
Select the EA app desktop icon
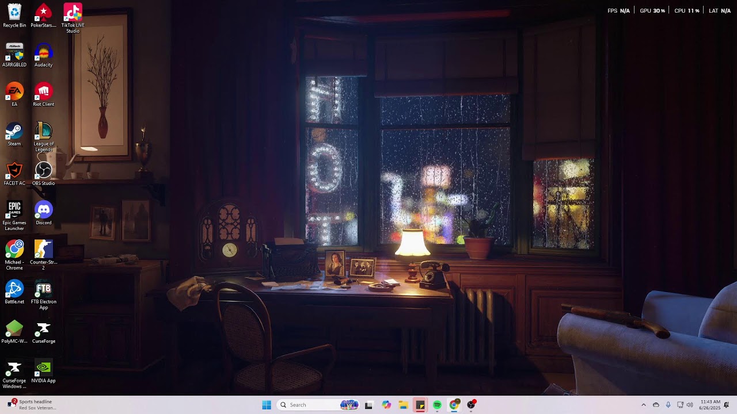pyautogui.click(x=14, y=95)
